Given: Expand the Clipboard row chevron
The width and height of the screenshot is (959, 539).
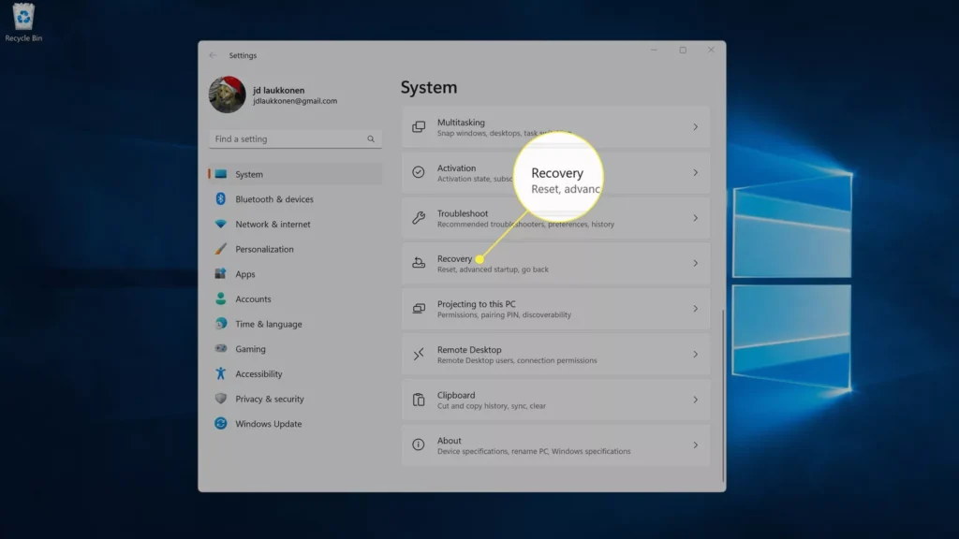Looking at the screenshot, I should point(696,400).
